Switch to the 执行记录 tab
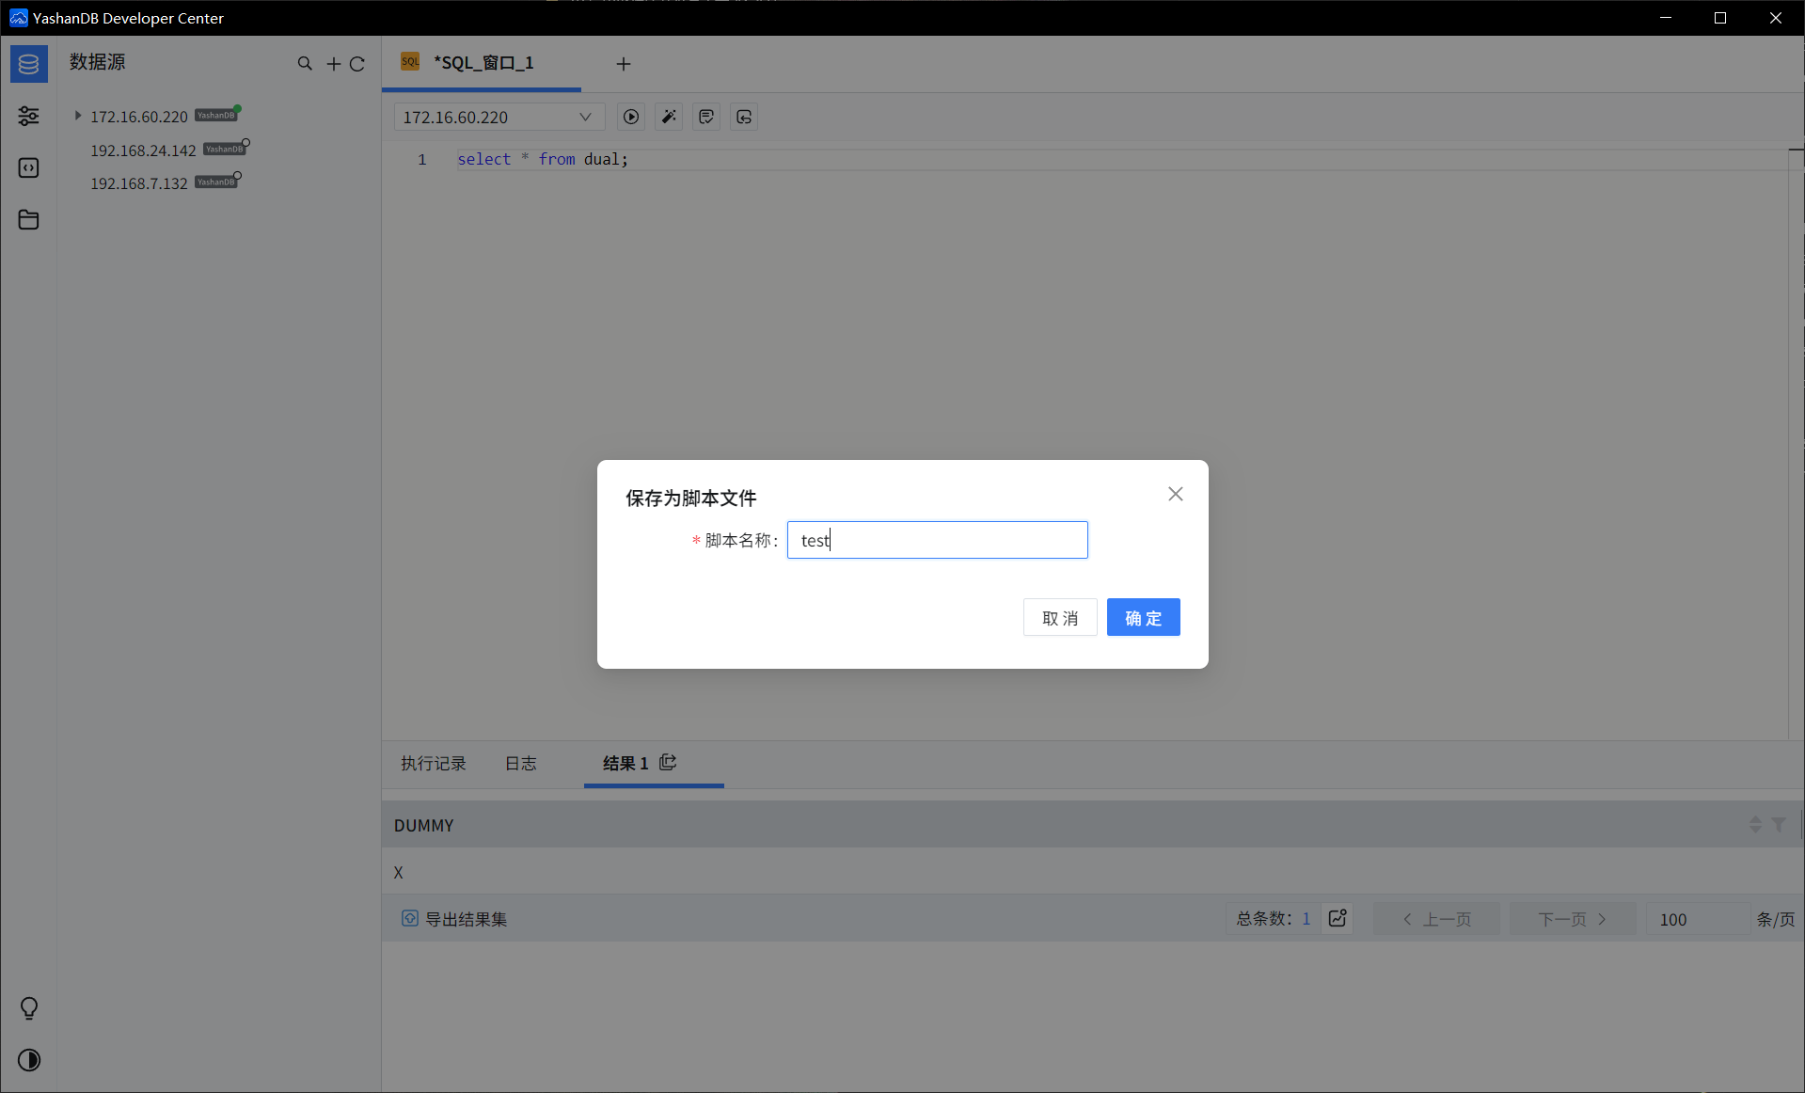Image resolution: width=1805 pixels, height=1093 pixels. coord(433,763)
